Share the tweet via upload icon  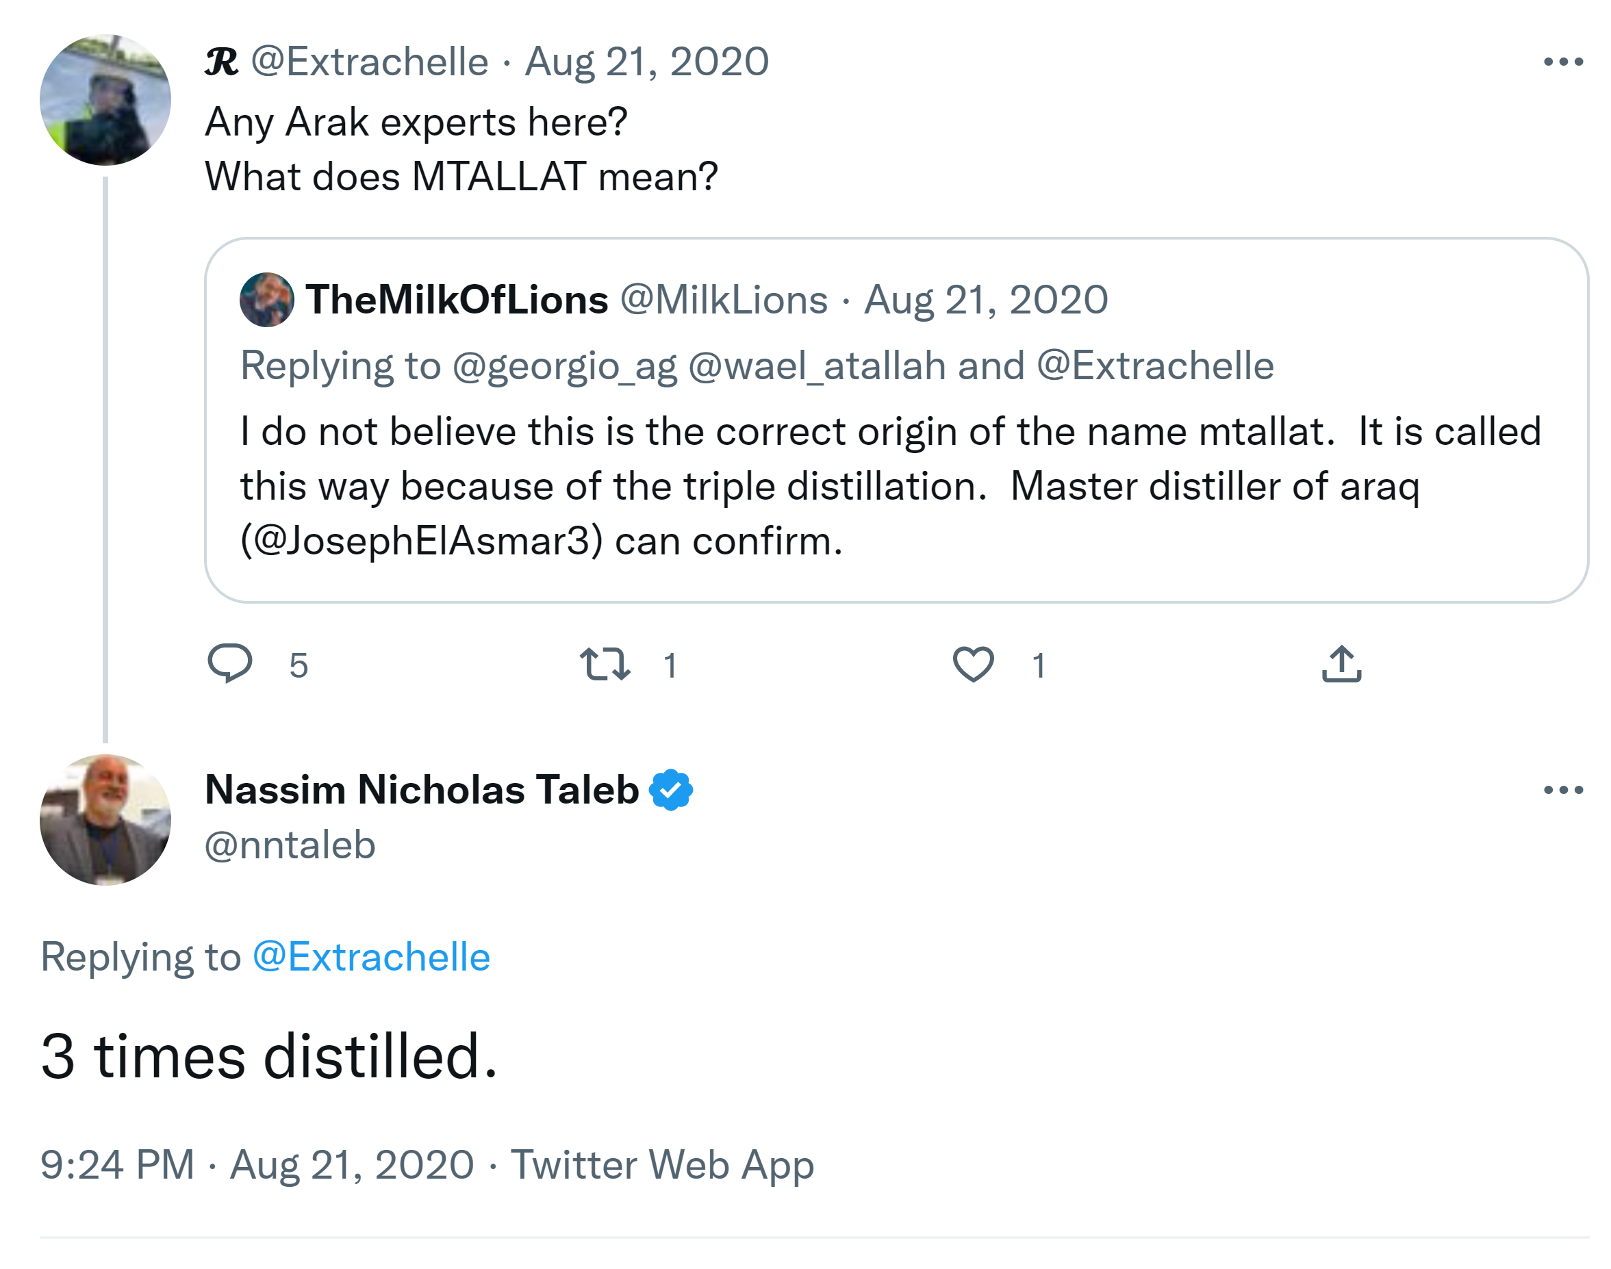(x=1341, y=663)
